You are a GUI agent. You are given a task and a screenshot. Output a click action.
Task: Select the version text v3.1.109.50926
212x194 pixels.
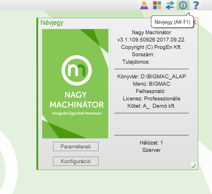[x=136, y=40]
